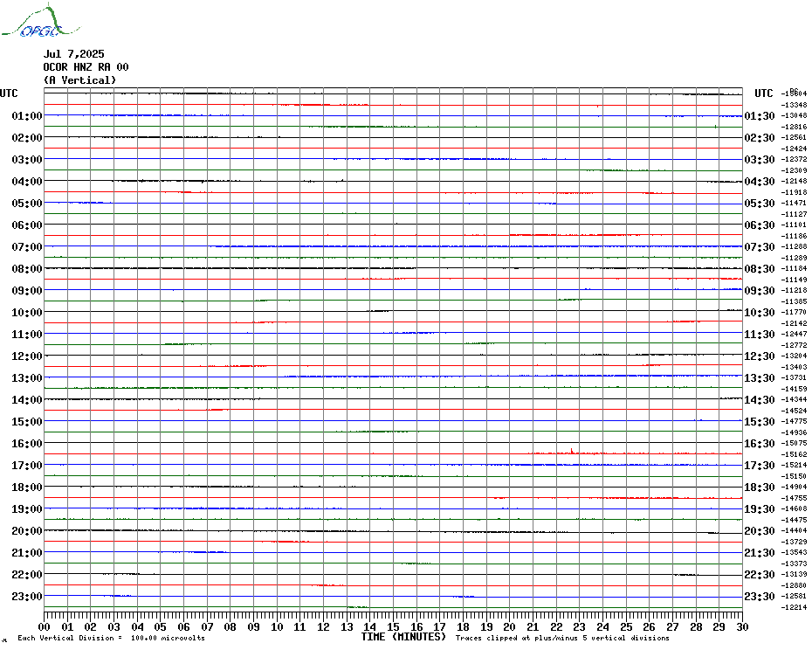Viewport: 812px width, 650px height.
Task: Click the "(A Vertical)" component label
Action: pyautogui.click(x=79, y=80)
